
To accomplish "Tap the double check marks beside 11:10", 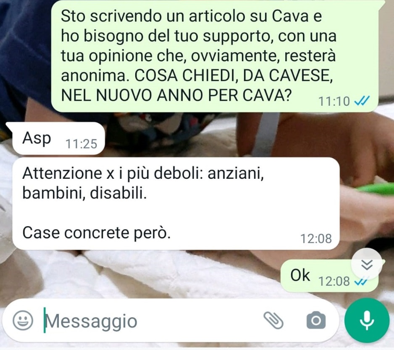I will pyautogui.click(x=362, y=101).
